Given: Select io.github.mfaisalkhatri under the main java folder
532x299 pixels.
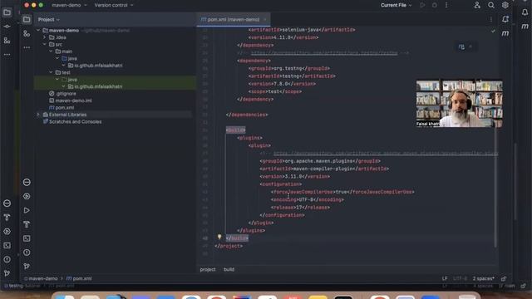Looking at the screenshot, I should (x=98, y=66).
